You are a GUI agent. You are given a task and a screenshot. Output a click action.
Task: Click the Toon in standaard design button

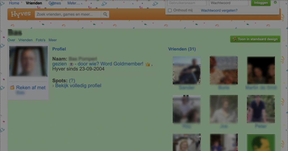coord(255,39)
